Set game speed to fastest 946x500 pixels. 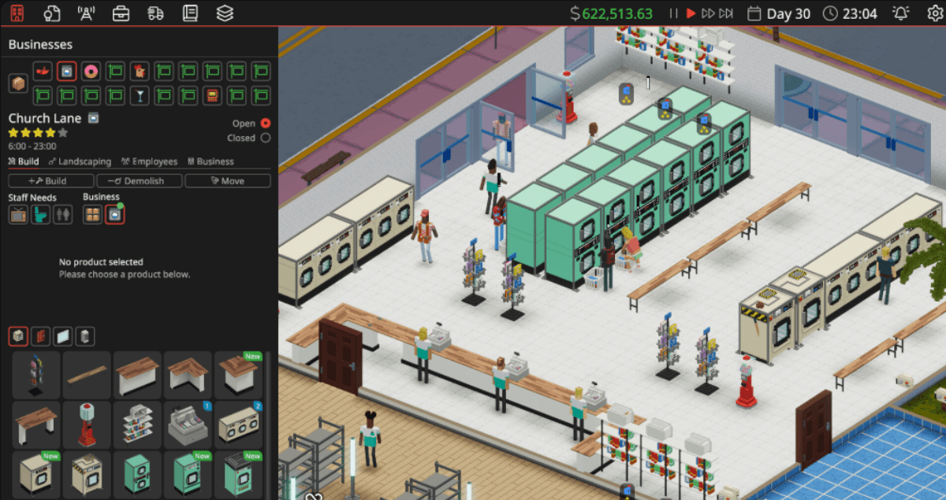click(726, 13)
